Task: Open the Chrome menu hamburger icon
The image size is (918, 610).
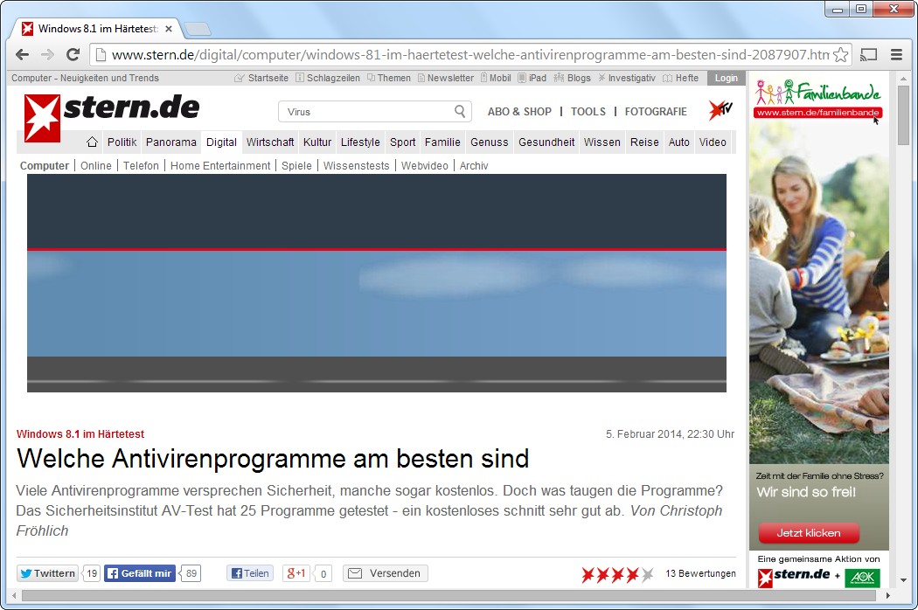Action: coord(896,54)
